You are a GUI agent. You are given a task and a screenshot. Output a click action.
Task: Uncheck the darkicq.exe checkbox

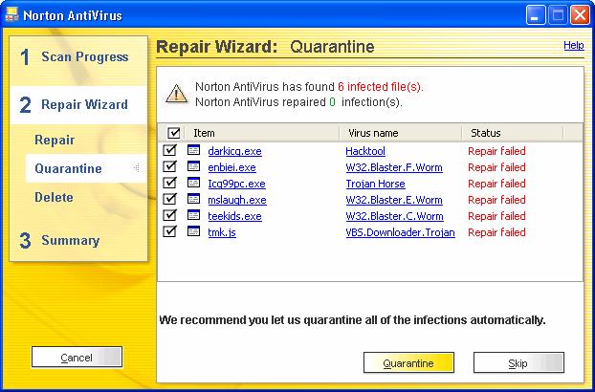coord(169,150)
